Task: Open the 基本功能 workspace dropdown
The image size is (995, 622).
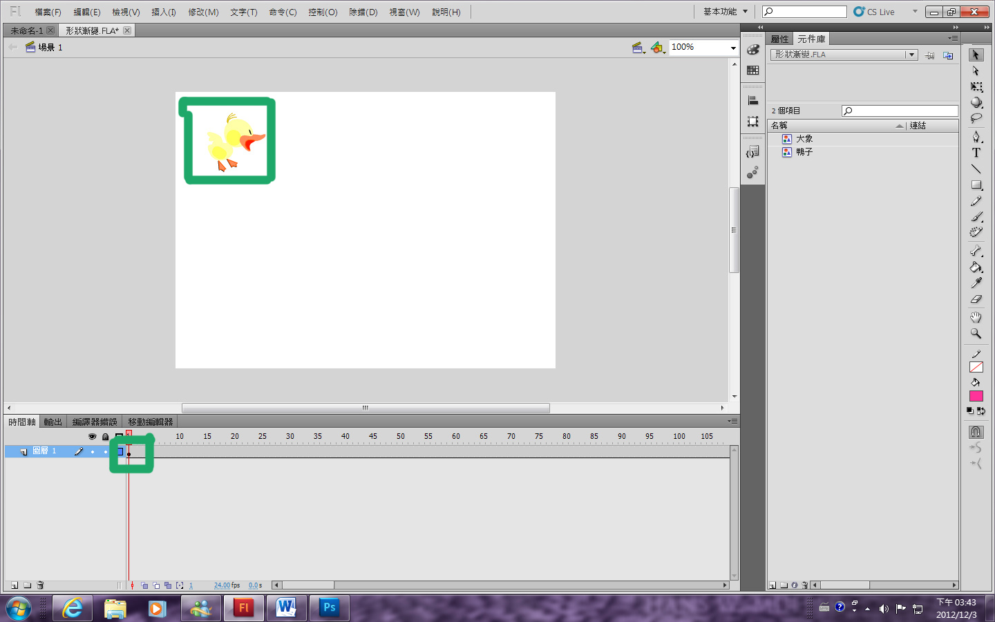Action: click(725, 12)
